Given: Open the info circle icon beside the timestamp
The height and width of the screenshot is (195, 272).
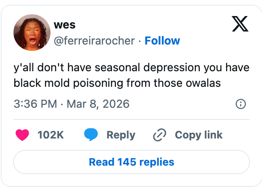Looking at the screenshot, I should pos(240,104).
